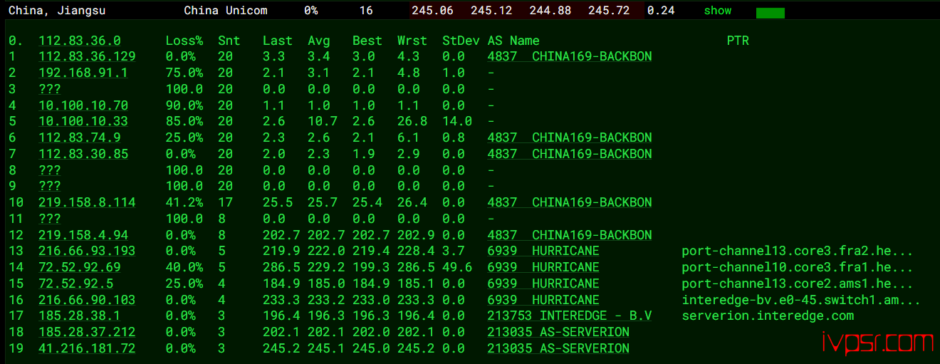Select final hop address 41.216.181.72
The width and height of the screenshot is (940, 364).
pos(87,348)
